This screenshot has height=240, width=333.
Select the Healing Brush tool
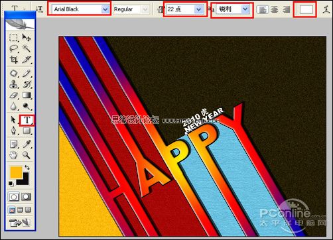click(x=13, y=74)
